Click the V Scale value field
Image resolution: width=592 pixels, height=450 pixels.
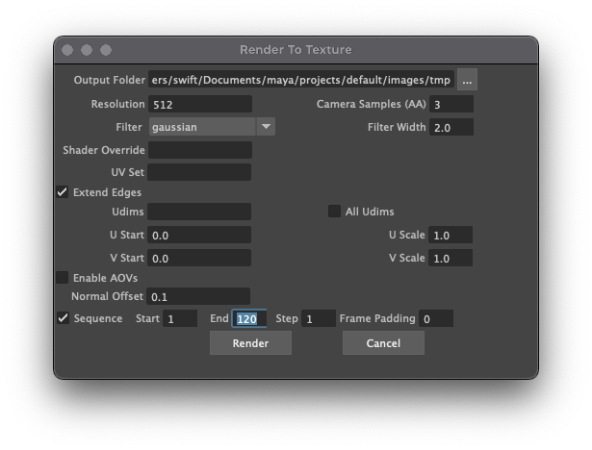pos(451,258)
